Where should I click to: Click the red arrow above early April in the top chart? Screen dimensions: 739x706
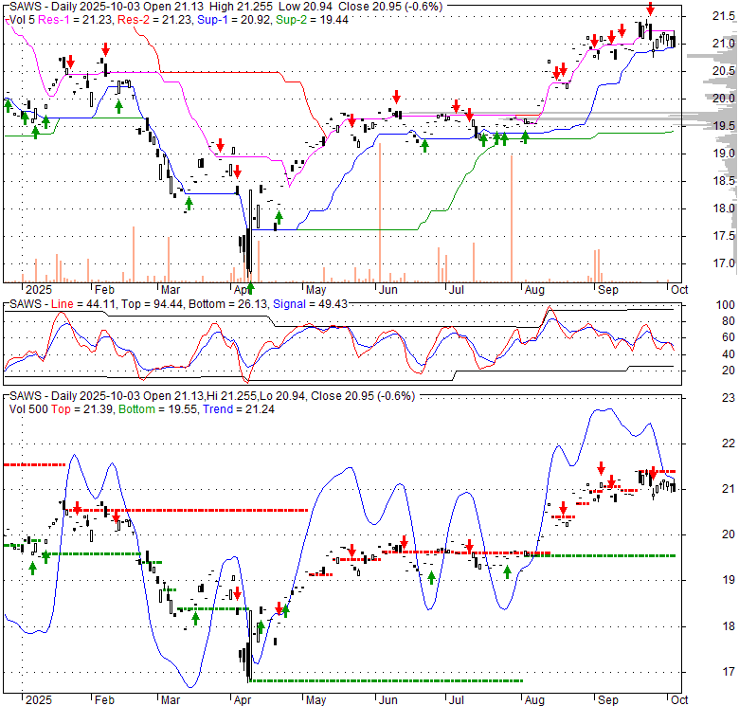click(x=234, y=171)
